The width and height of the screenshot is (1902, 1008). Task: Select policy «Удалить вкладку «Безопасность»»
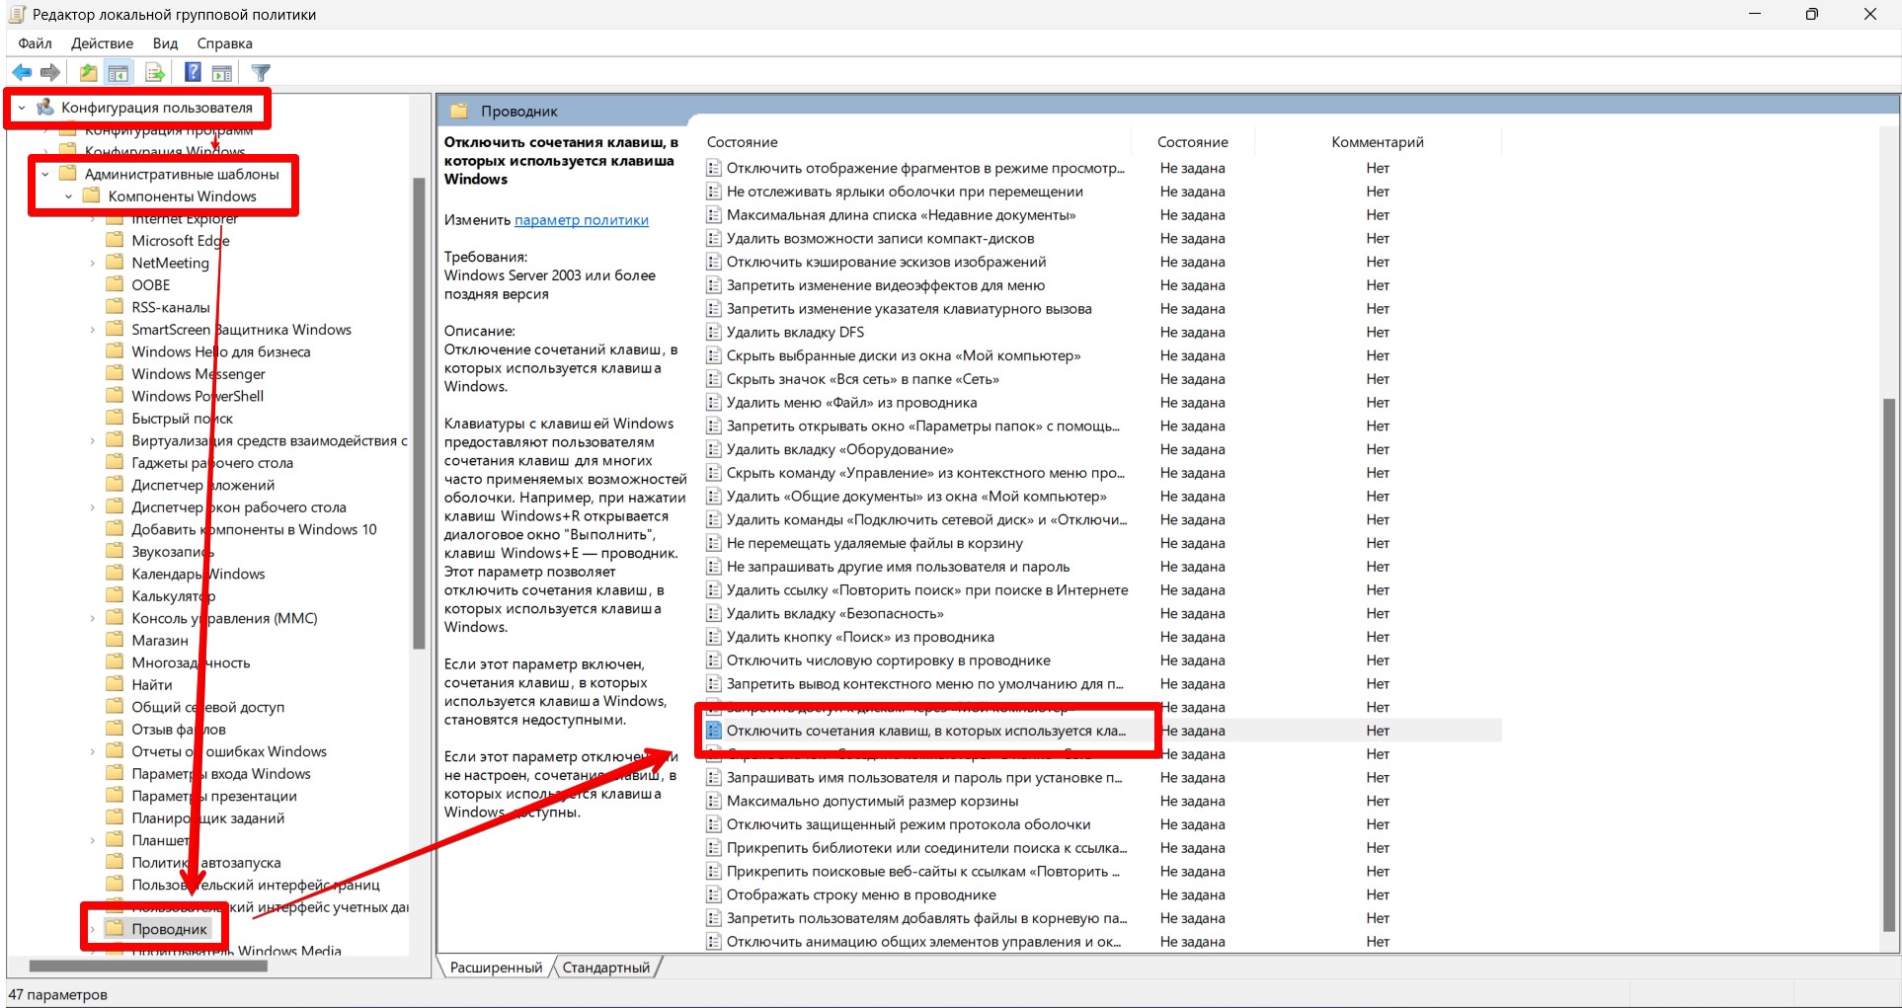[834, 613]
